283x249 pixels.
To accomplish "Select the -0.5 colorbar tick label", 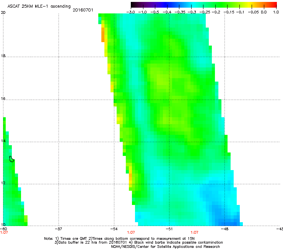I will point(155,12).
